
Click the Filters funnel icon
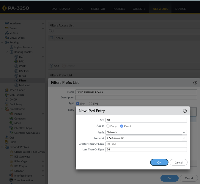click(x=16, y=81)
